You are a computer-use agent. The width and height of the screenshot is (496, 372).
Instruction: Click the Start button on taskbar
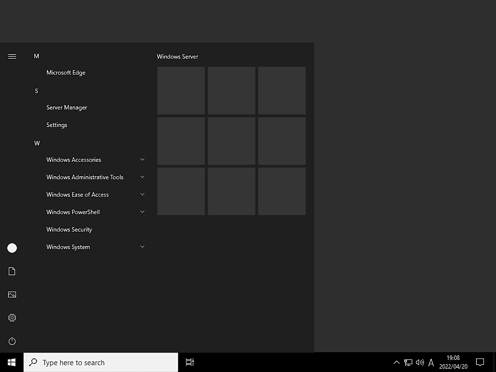[11, 362]
